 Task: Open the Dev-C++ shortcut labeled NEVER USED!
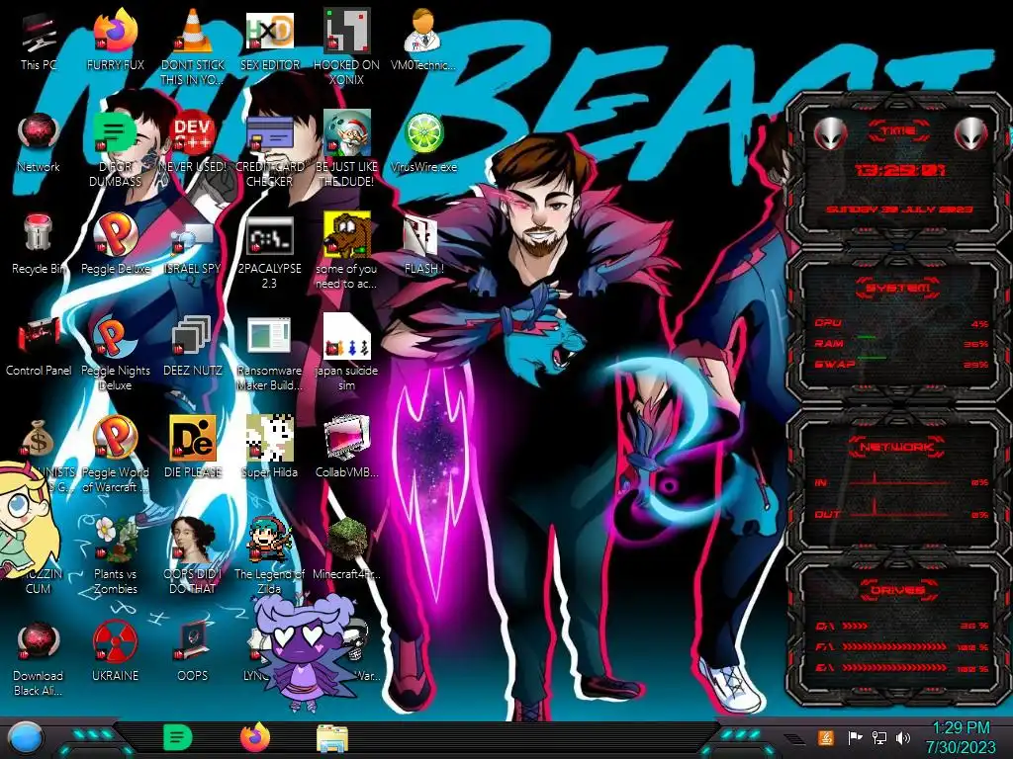pos(193,142)
